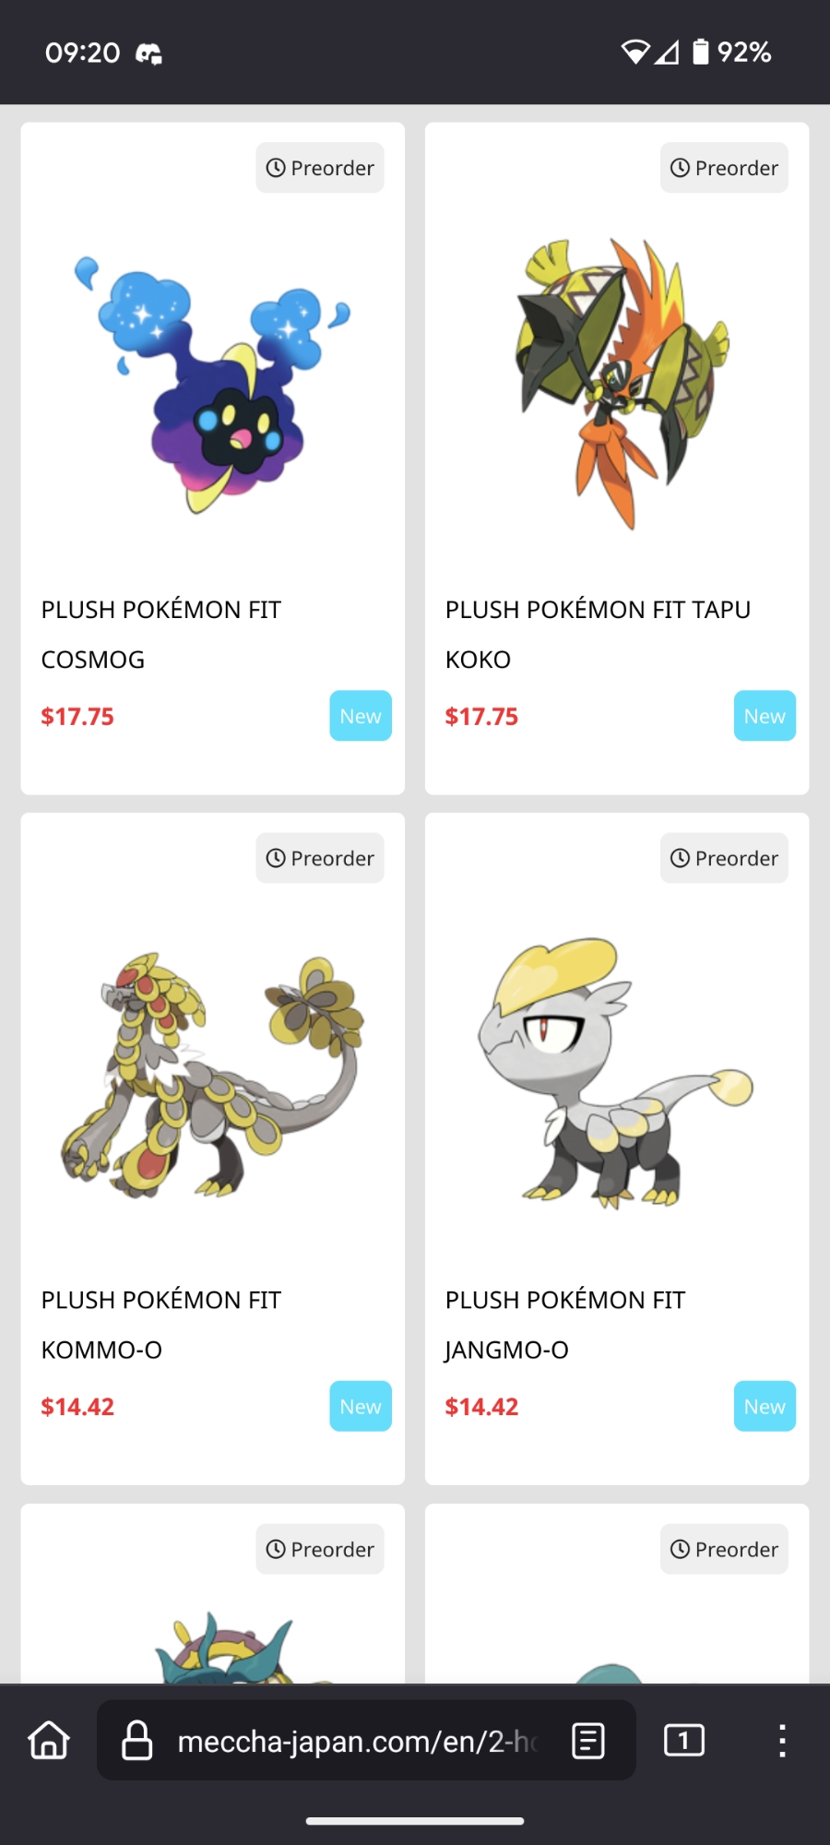Open the Cosmog plush image

click(213, 385)
